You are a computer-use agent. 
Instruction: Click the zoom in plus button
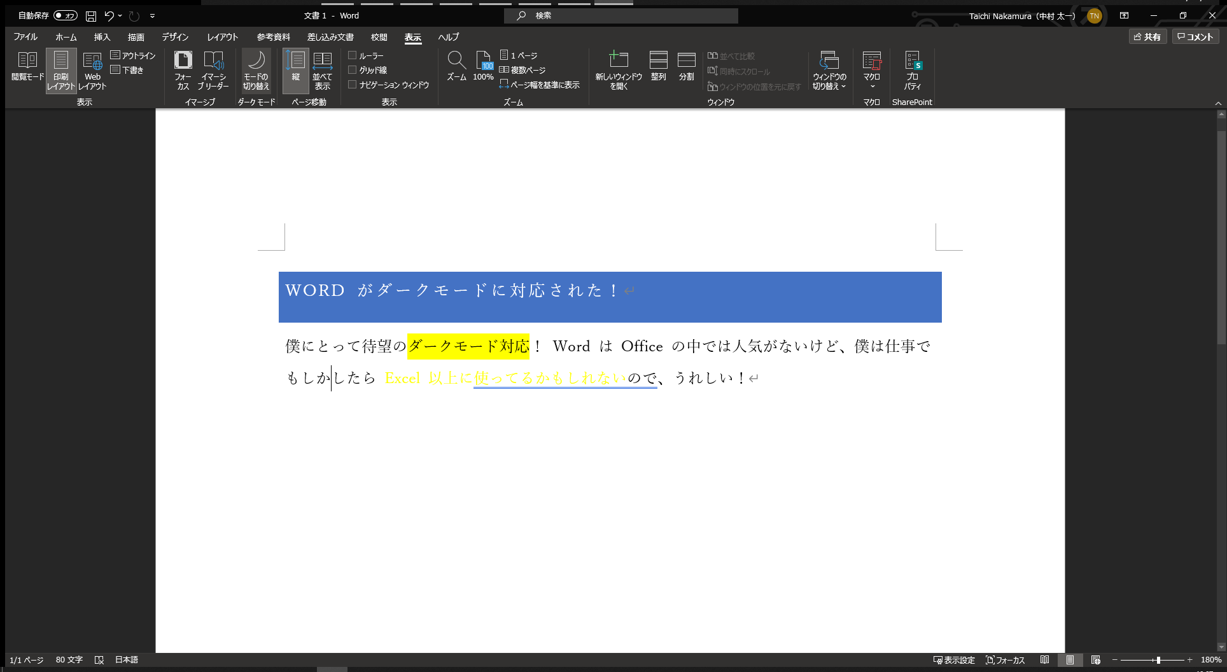(x=1190, y=660)
